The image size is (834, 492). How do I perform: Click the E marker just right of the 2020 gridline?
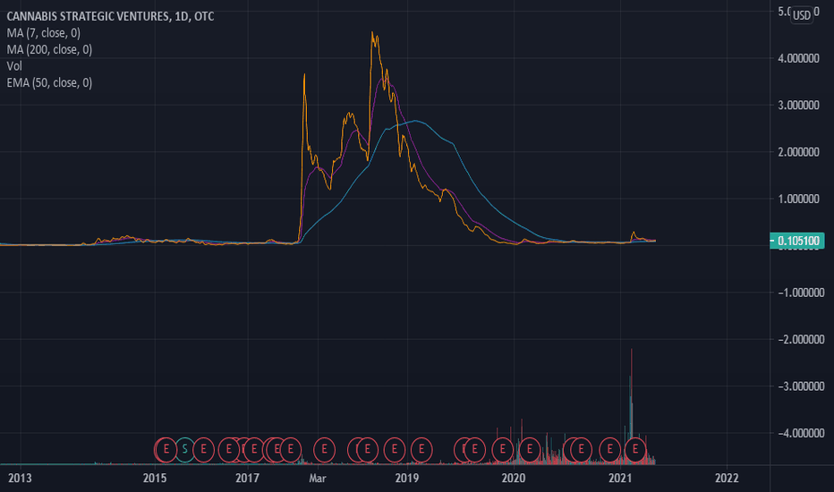[529, 449]
